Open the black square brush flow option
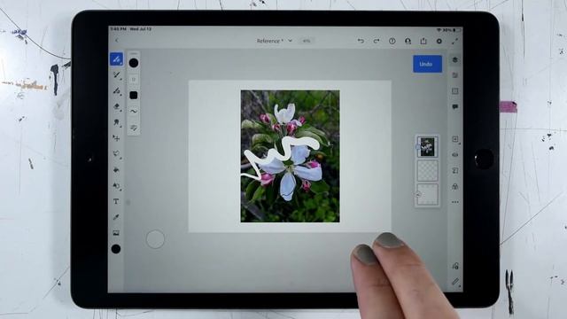The height and width of the screenshot is (319, 567). (134, 95)
